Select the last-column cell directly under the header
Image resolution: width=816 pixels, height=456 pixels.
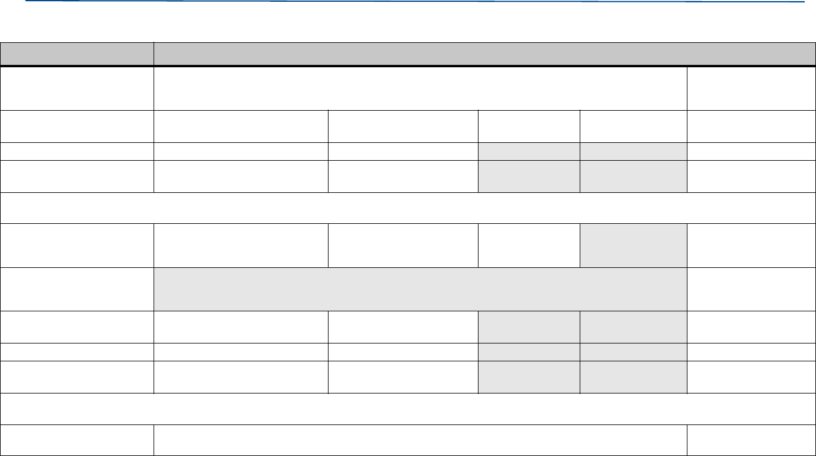click(x=751, y=88)
